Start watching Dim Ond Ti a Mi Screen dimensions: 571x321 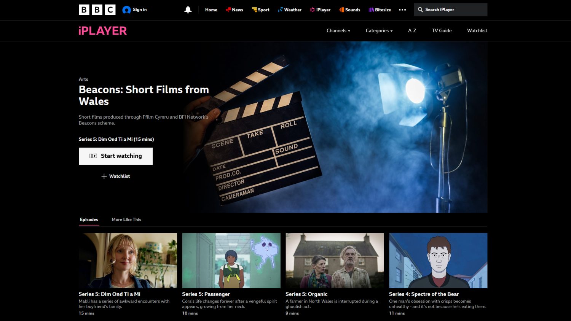click(x=116, y=156)
